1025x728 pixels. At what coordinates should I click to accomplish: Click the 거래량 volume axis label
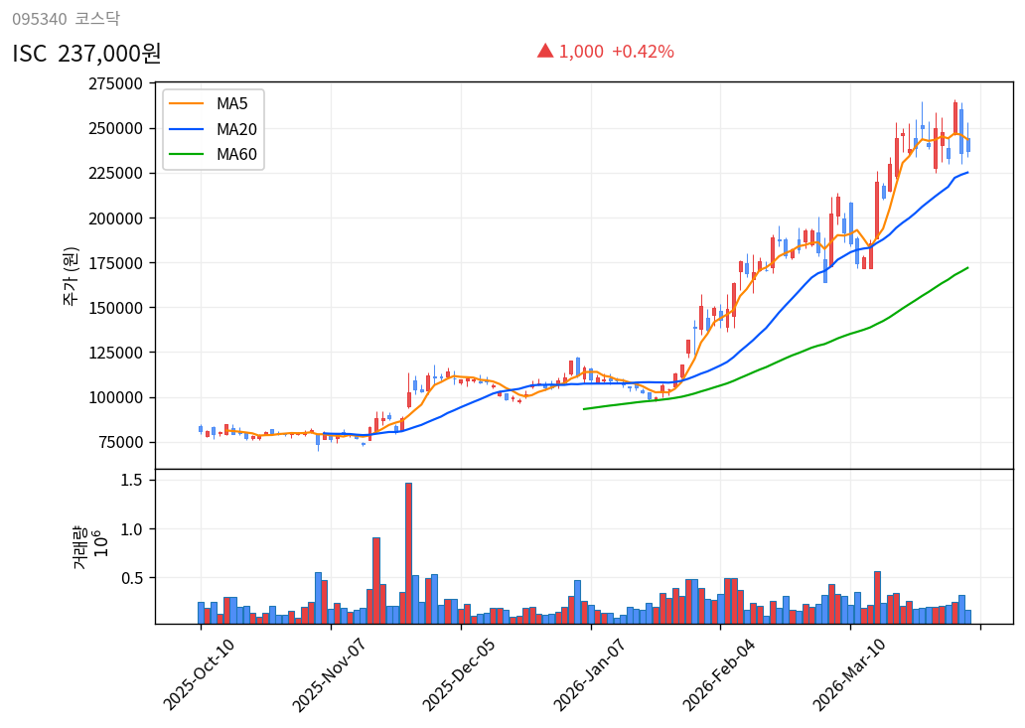pos(79,546)
